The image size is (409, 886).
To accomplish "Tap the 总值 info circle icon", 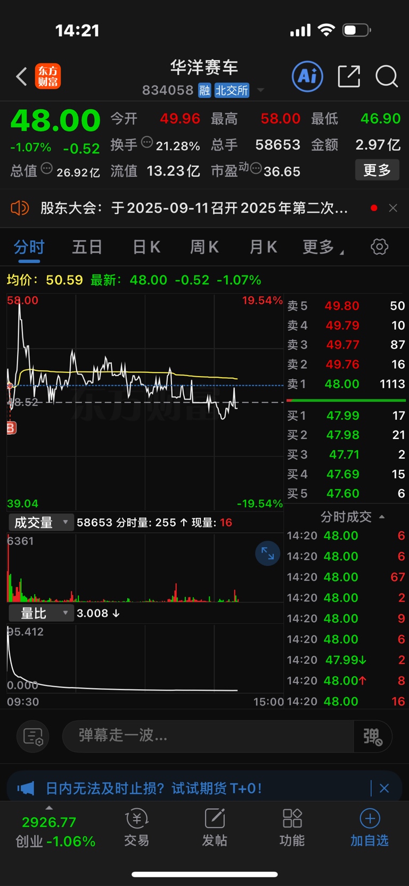I will [47, 169].
